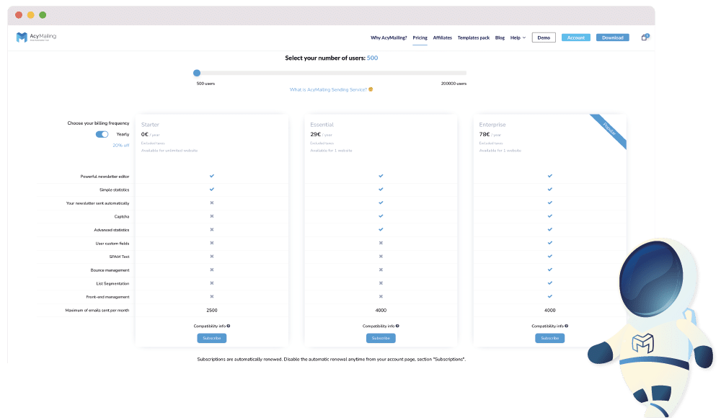This screenshot has width=721, height=418.
Task: Click the green macOS window button
Action: [x=43, y=15]
